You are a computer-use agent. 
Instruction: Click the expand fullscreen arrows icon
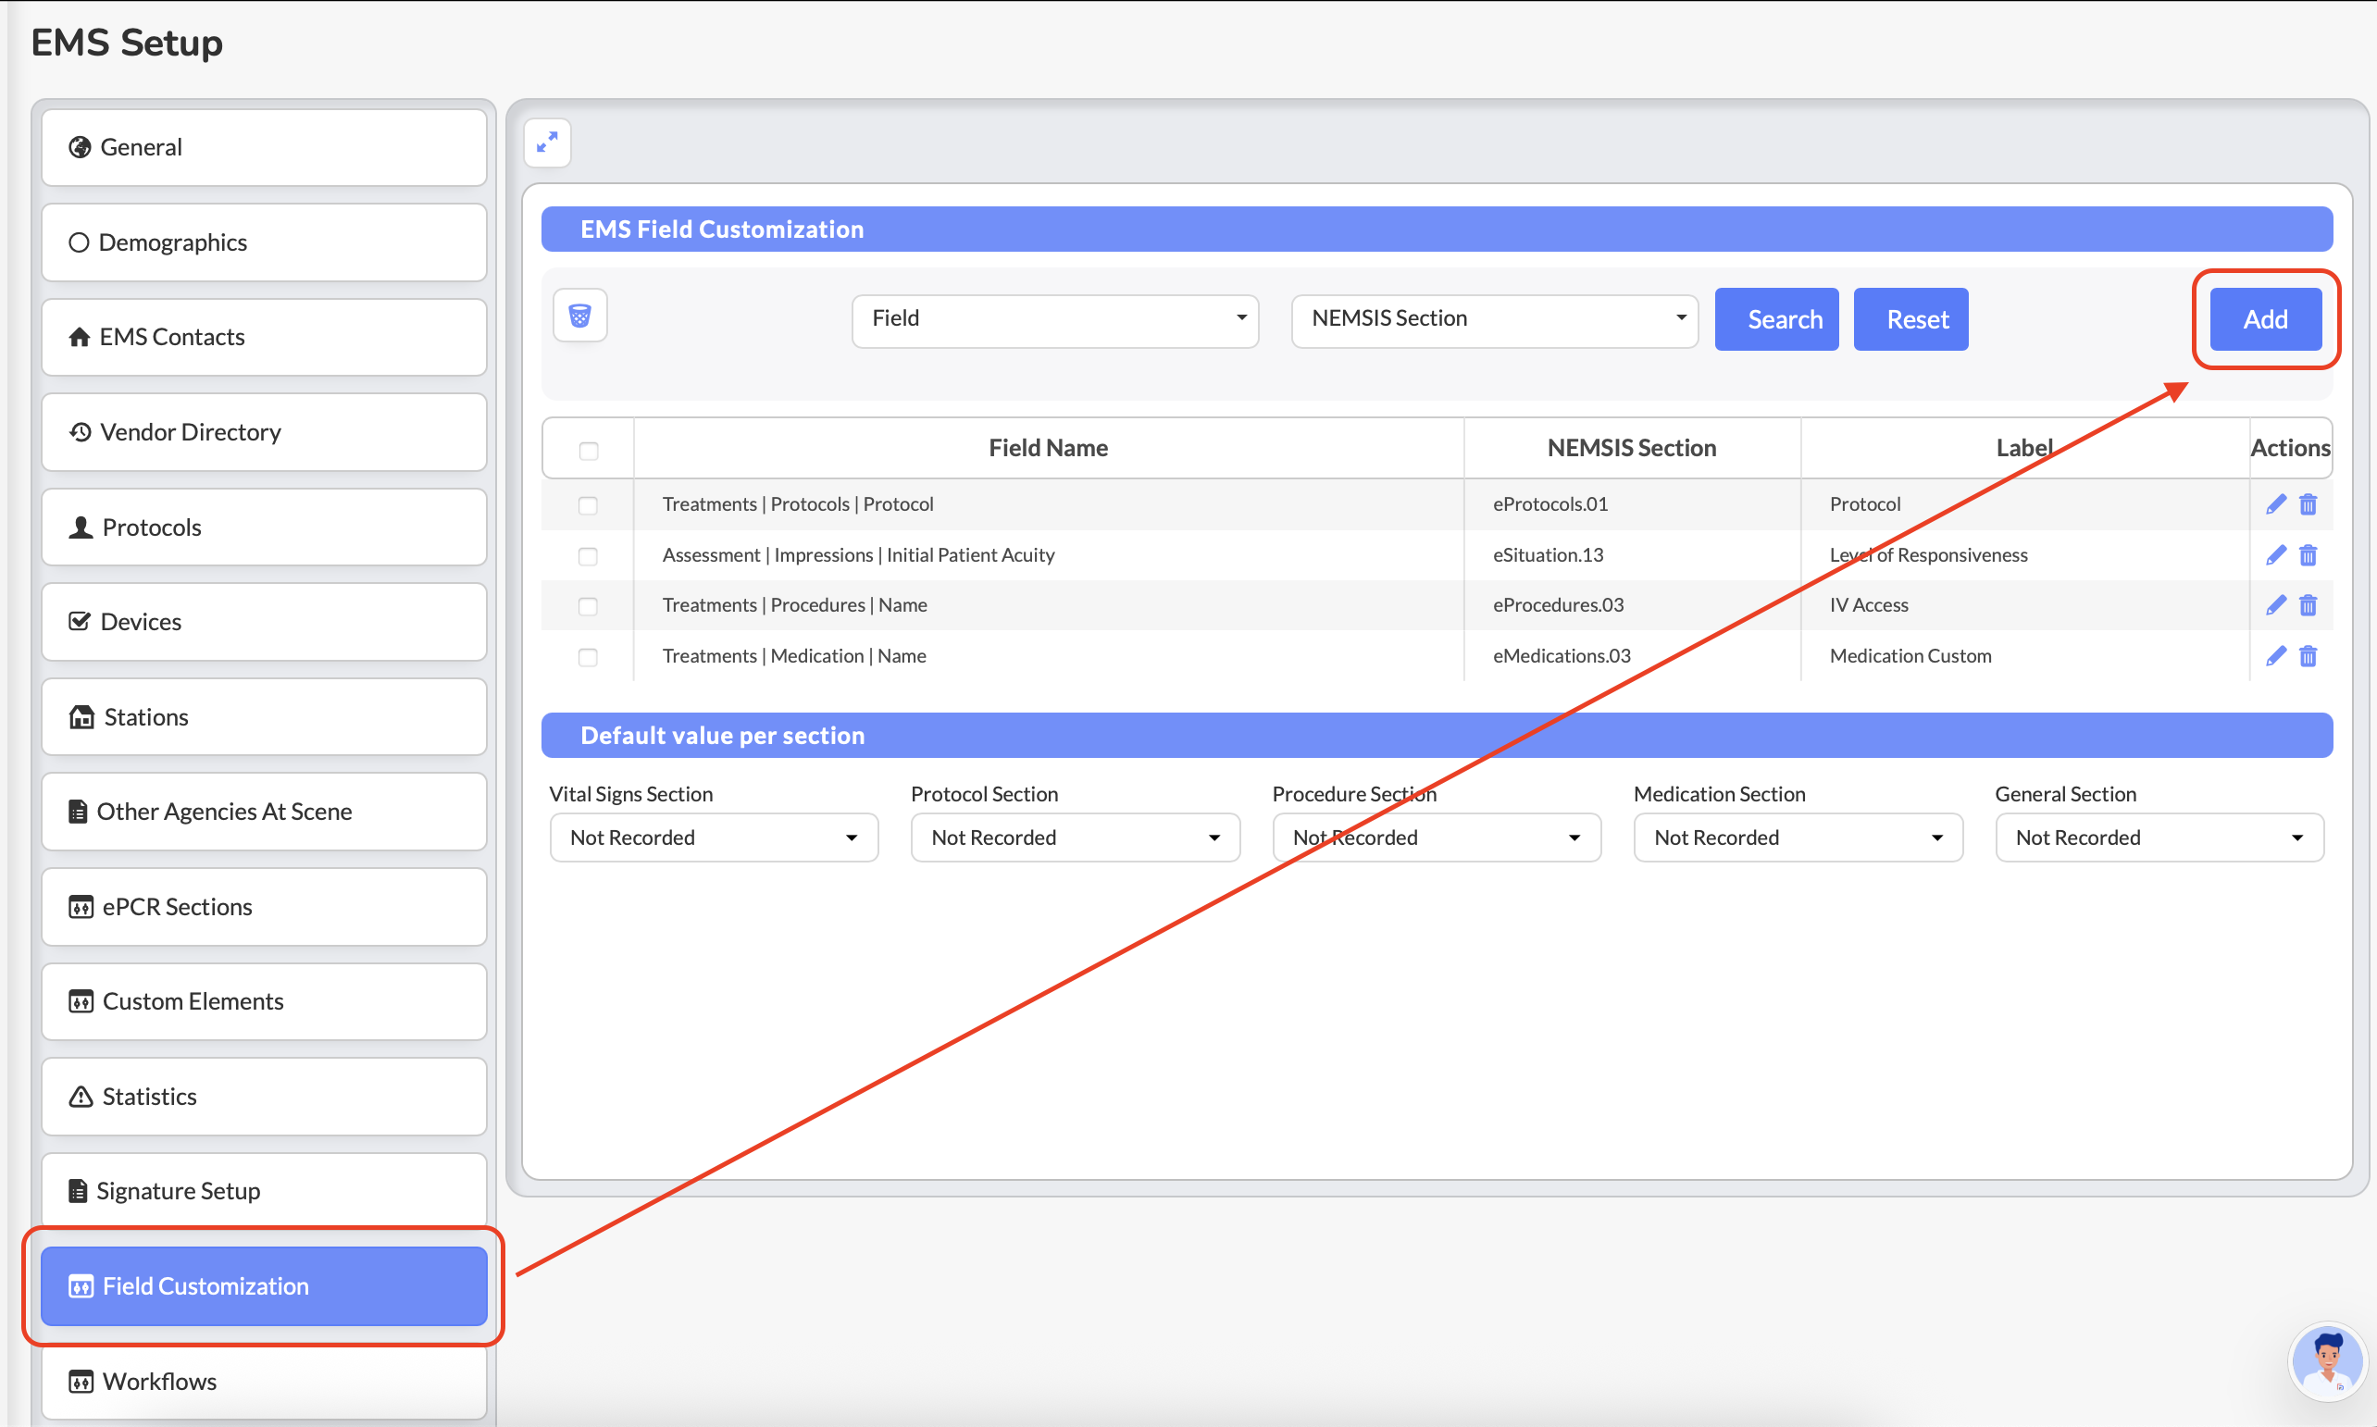[x=547, y=143]
